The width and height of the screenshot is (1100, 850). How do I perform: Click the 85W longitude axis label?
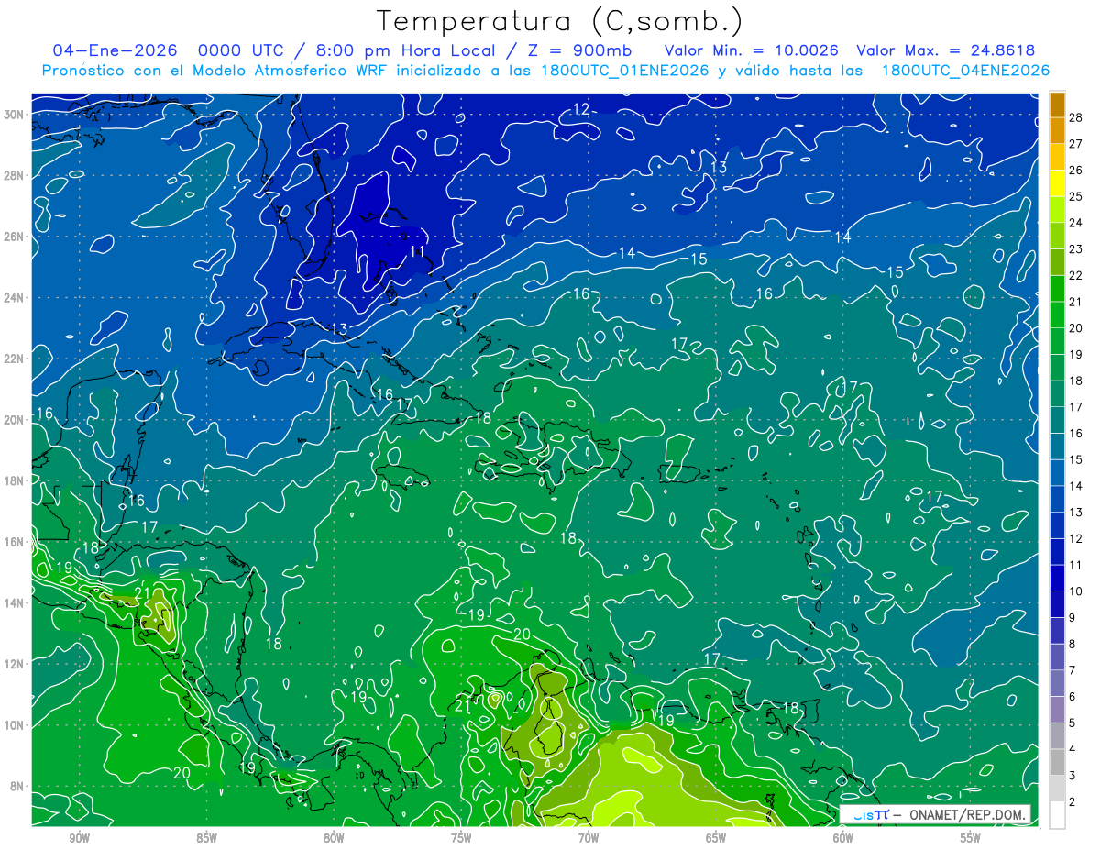click(207, 838)
